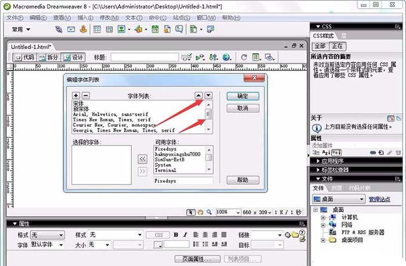Open the Format dropdown in Properties
The width and height of the screenshot is (406, 266).
[x=48, y=235]
